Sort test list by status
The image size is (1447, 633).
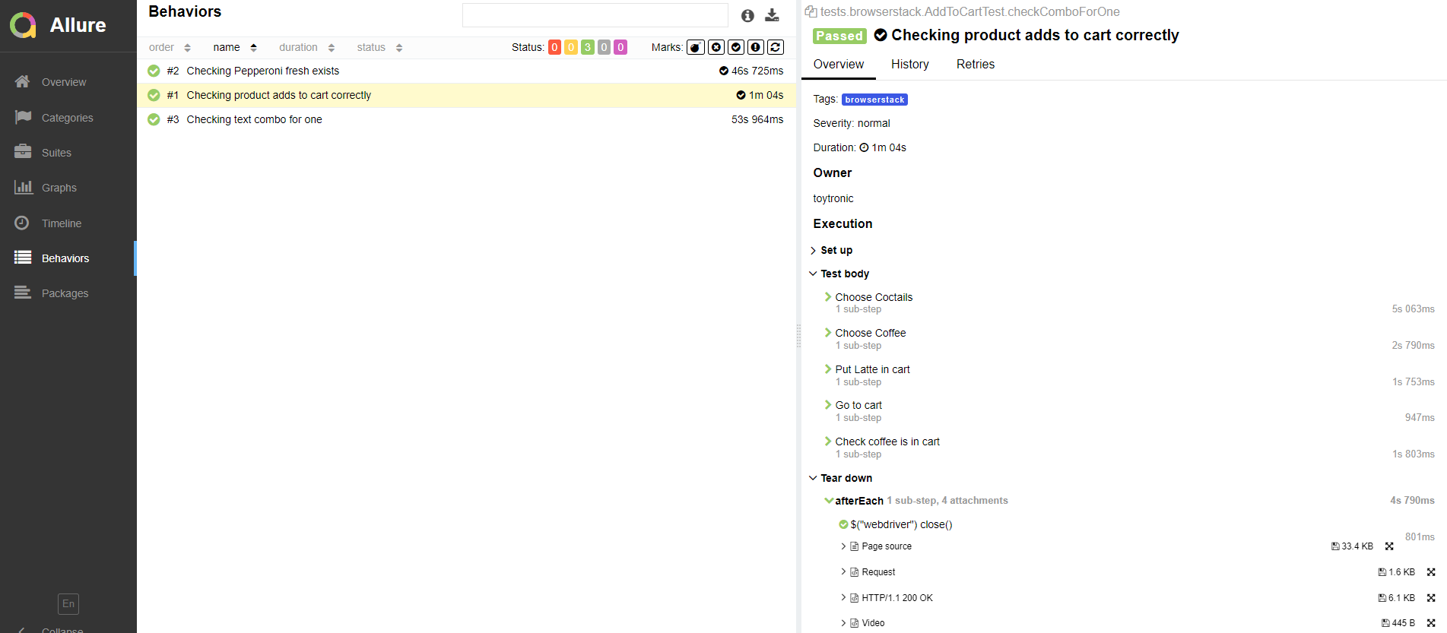click(379, 47)
